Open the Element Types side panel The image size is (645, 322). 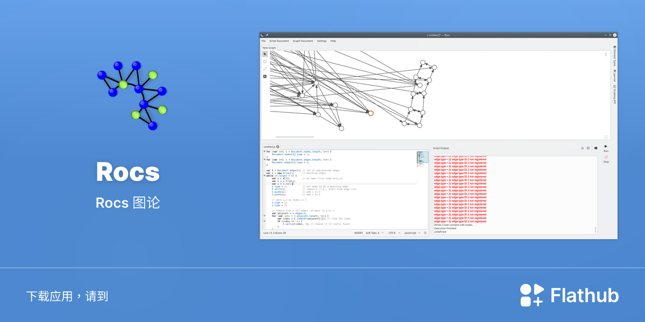tap(614, 56)
